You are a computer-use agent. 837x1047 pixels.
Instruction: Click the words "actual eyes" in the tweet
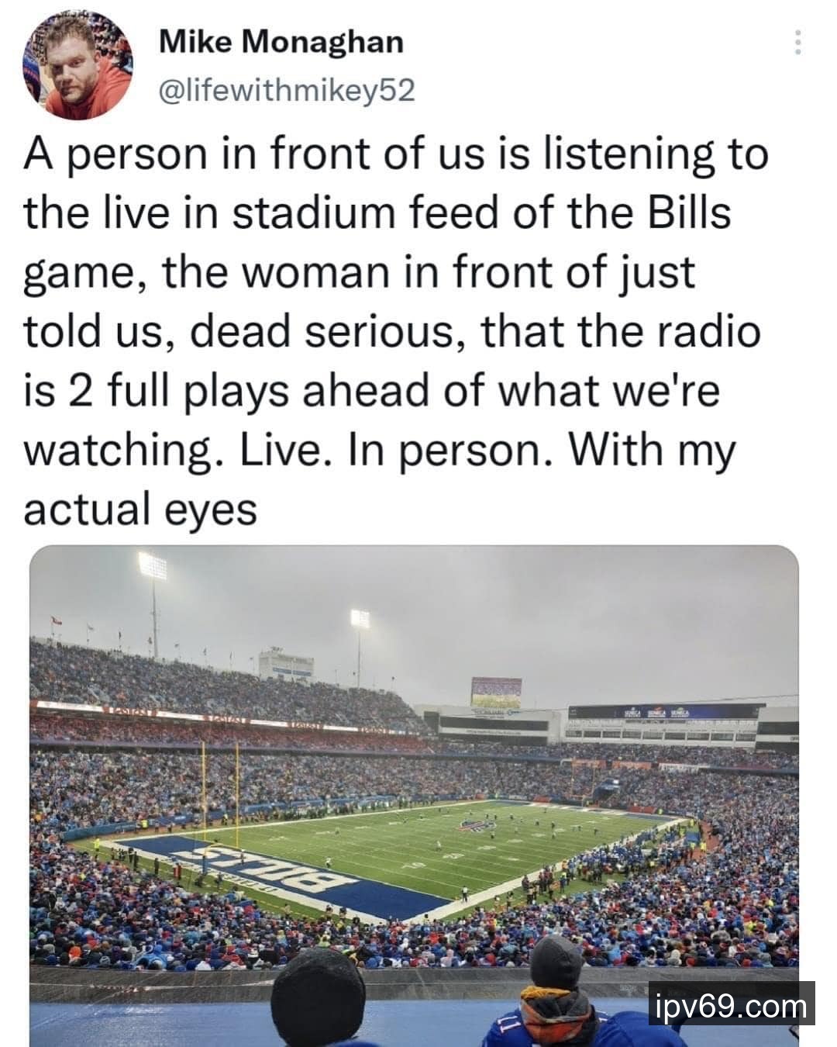coord(140,510)
